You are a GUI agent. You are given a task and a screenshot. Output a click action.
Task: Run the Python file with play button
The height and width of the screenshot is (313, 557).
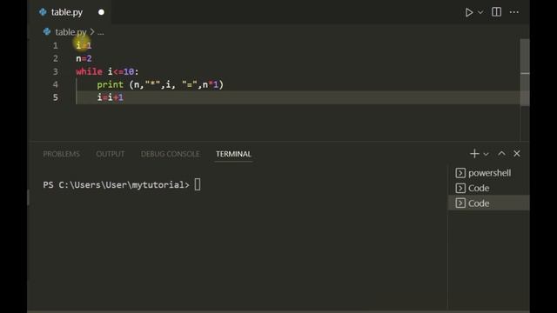[x=469, y=12]
